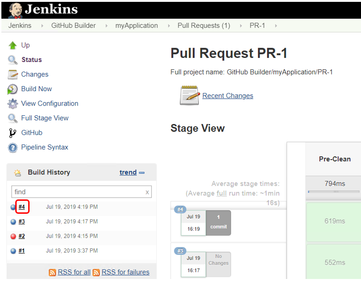Click the Status magnifier icon

coord(12,60)
